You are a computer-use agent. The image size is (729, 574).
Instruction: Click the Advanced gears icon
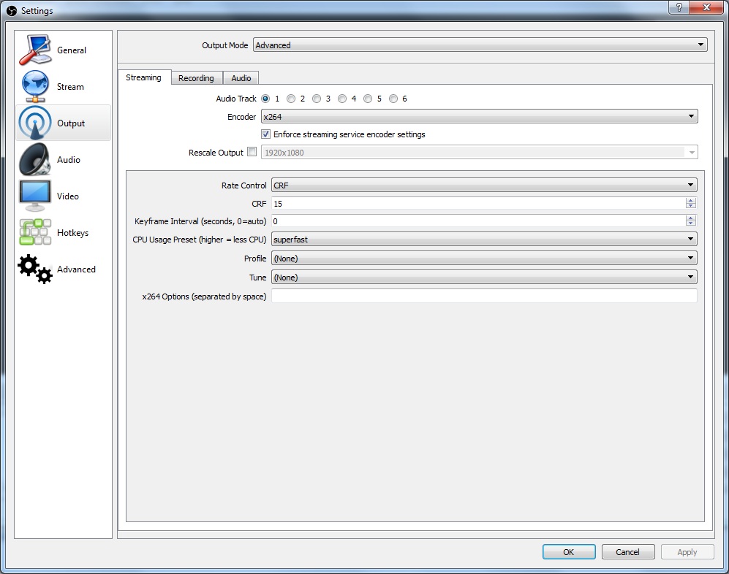tap(35, 269)
